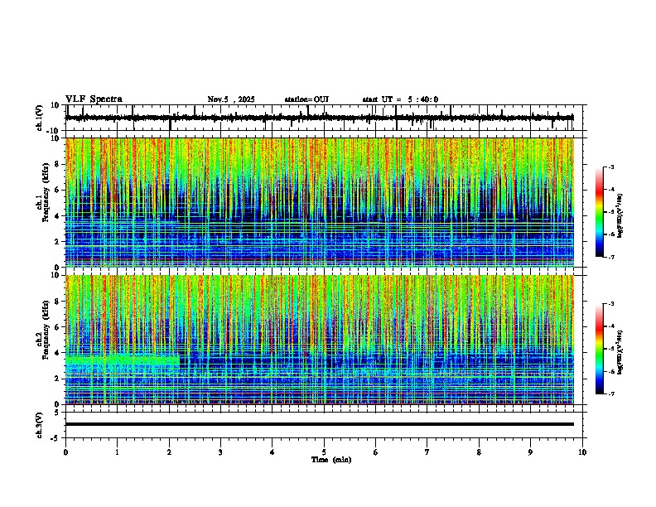Click the "-3" label on ch.1 color scale
This screenshot has height=507, width=656.
611,167
